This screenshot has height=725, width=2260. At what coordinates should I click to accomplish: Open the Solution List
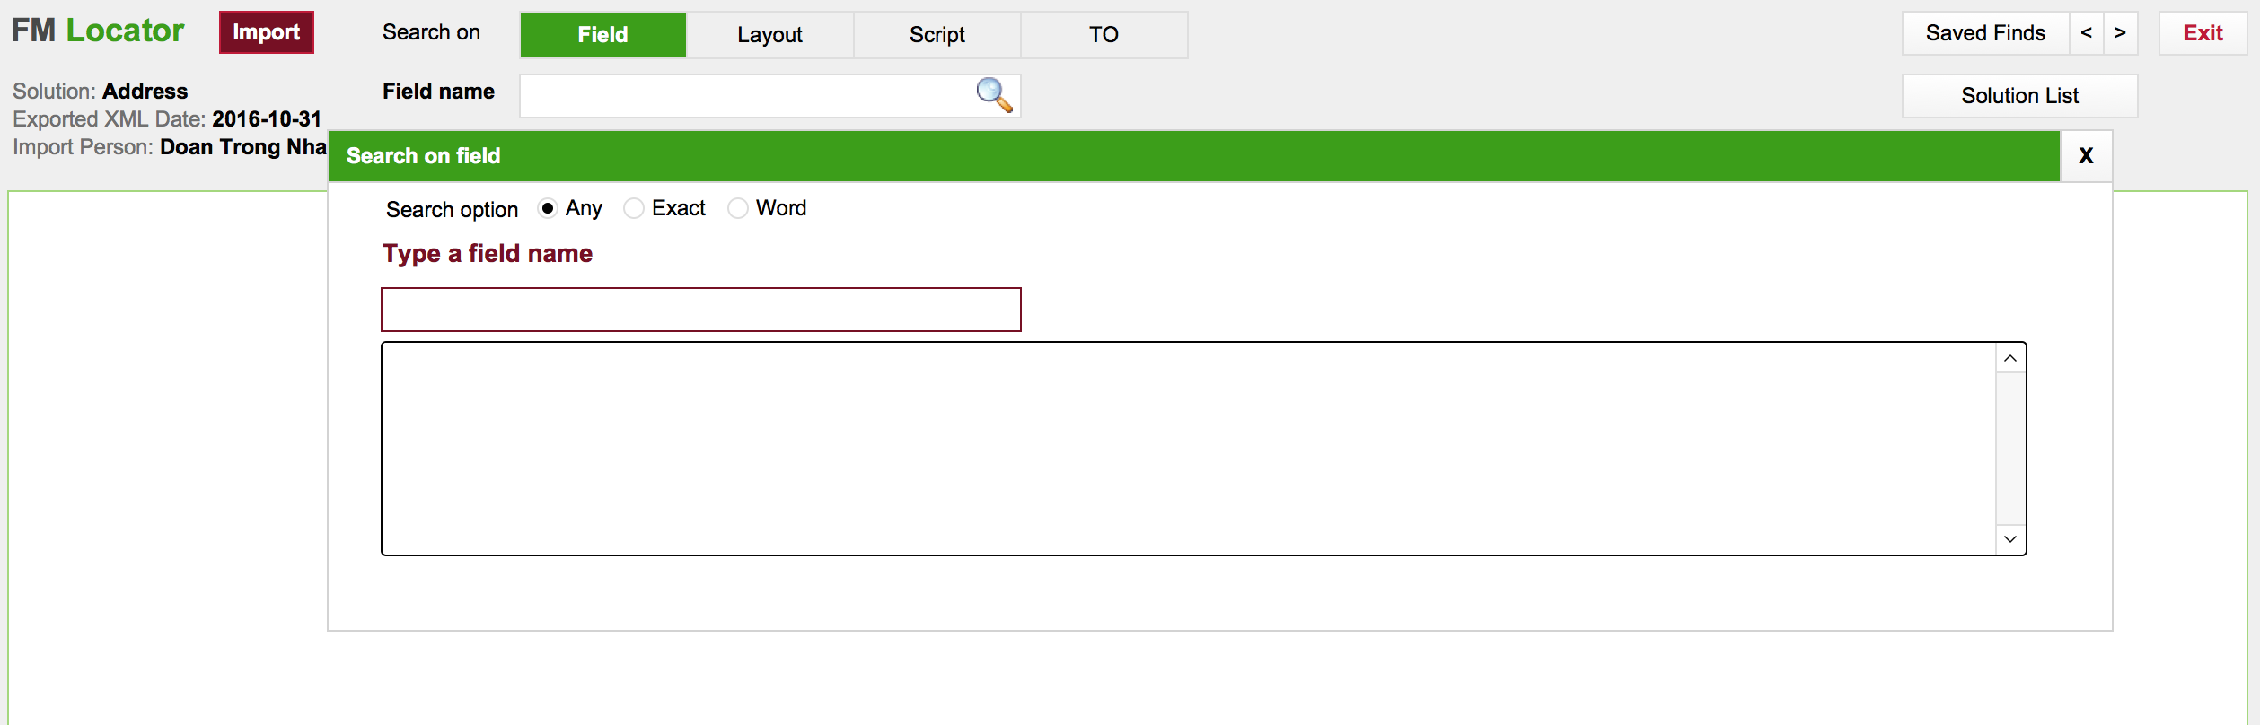(2019, 96)
